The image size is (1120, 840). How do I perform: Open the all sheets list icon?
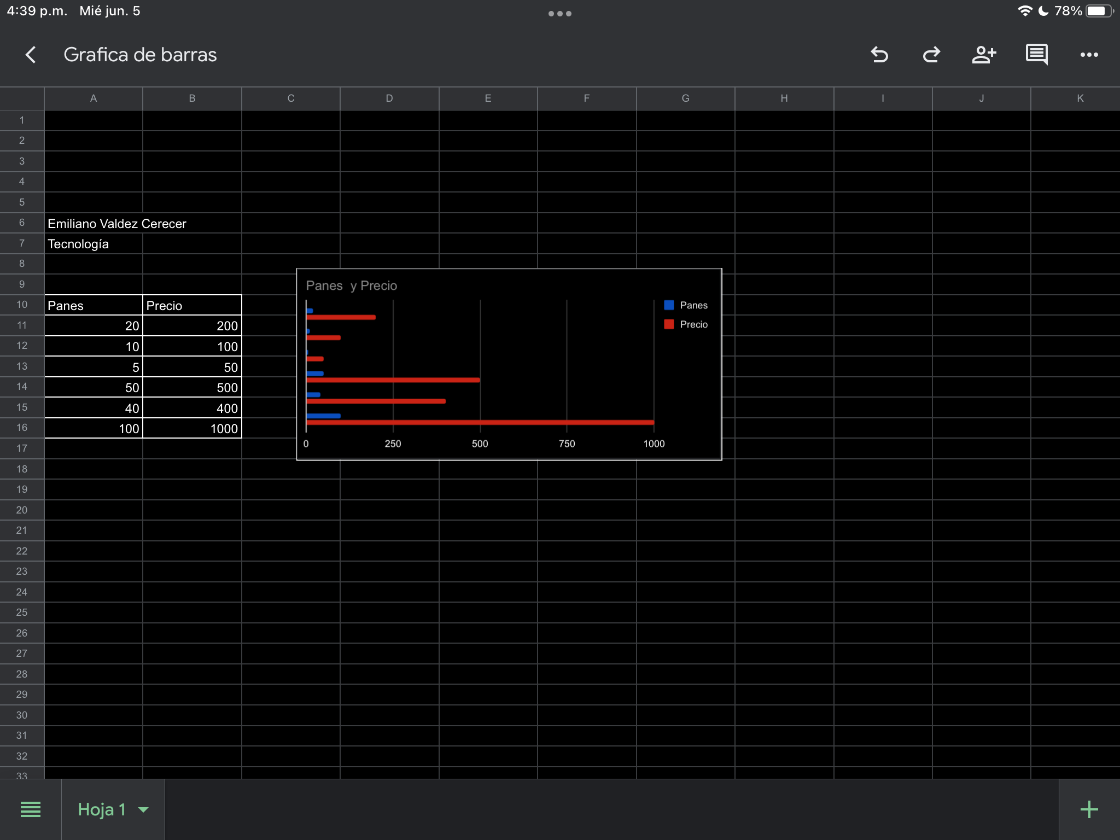31,809
